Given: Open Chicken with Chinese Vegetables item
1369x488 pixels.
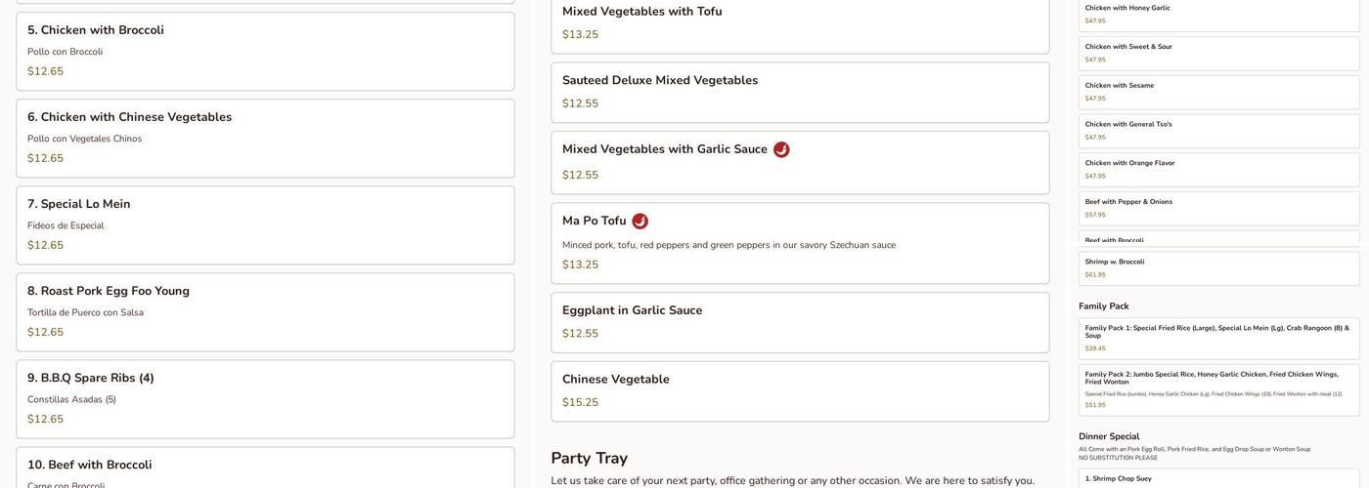Looking at the screenshot, I should 265,138.
